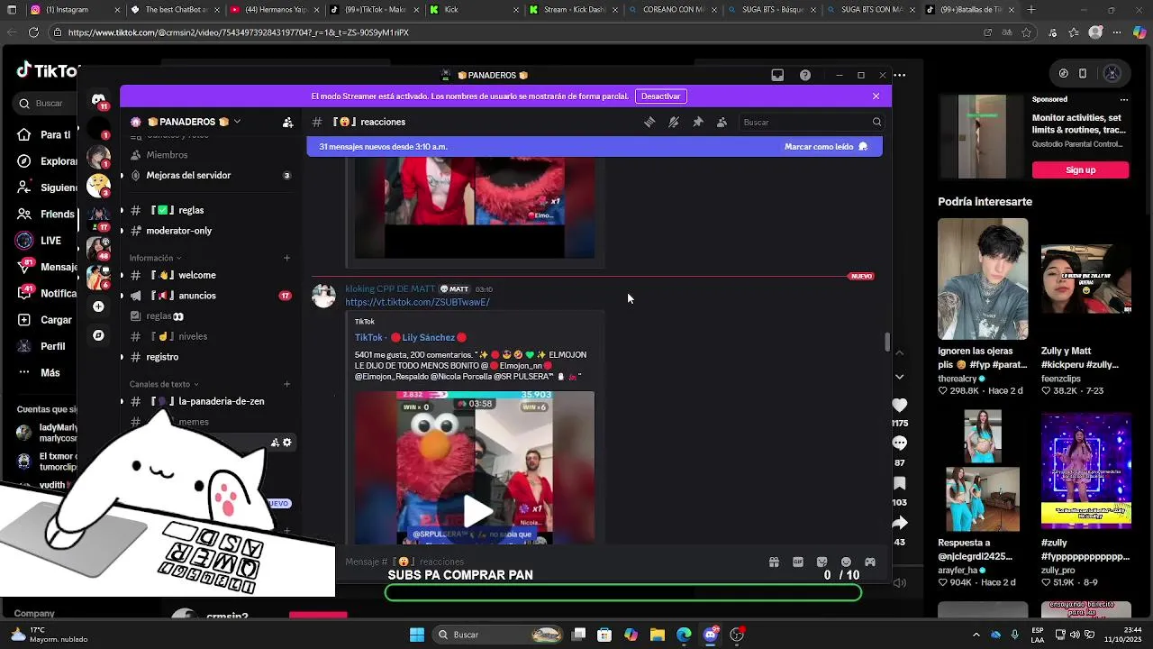The image size is (1153, 649).
Task: Open Discord direct messages home icon
Action: [98, 99]
